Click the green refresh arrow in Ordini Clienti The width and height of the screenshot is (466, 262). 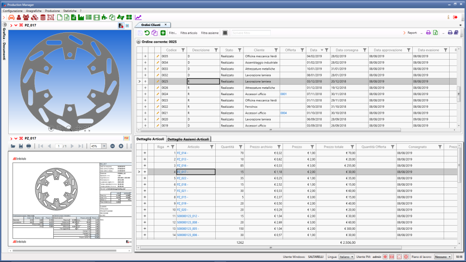147,33
